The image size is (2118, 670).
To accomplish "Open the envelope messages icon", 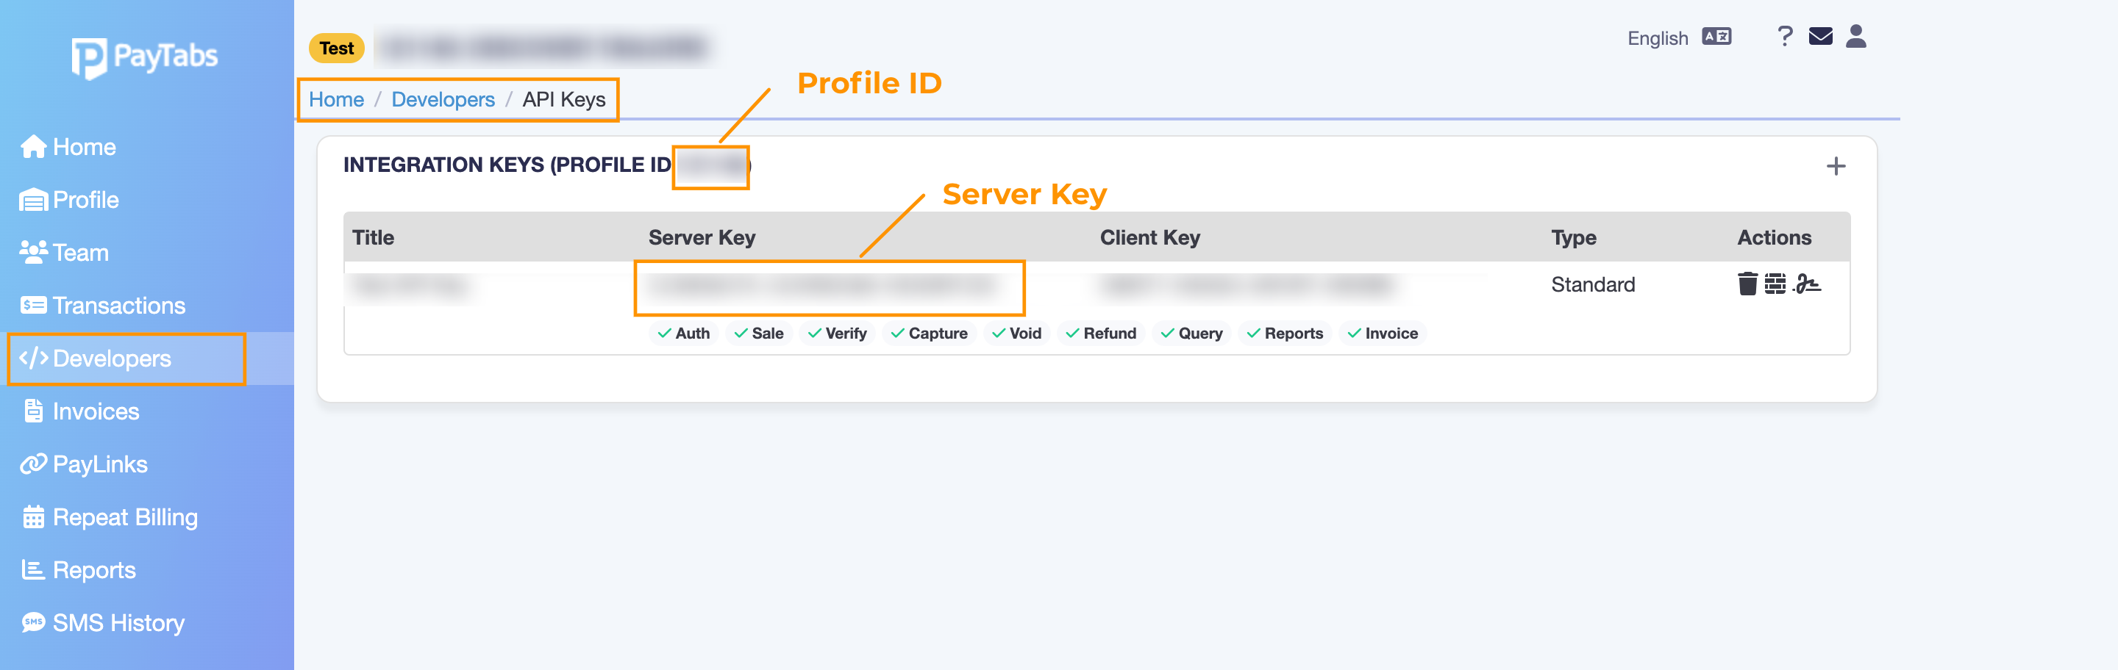I will point(1819,37).
